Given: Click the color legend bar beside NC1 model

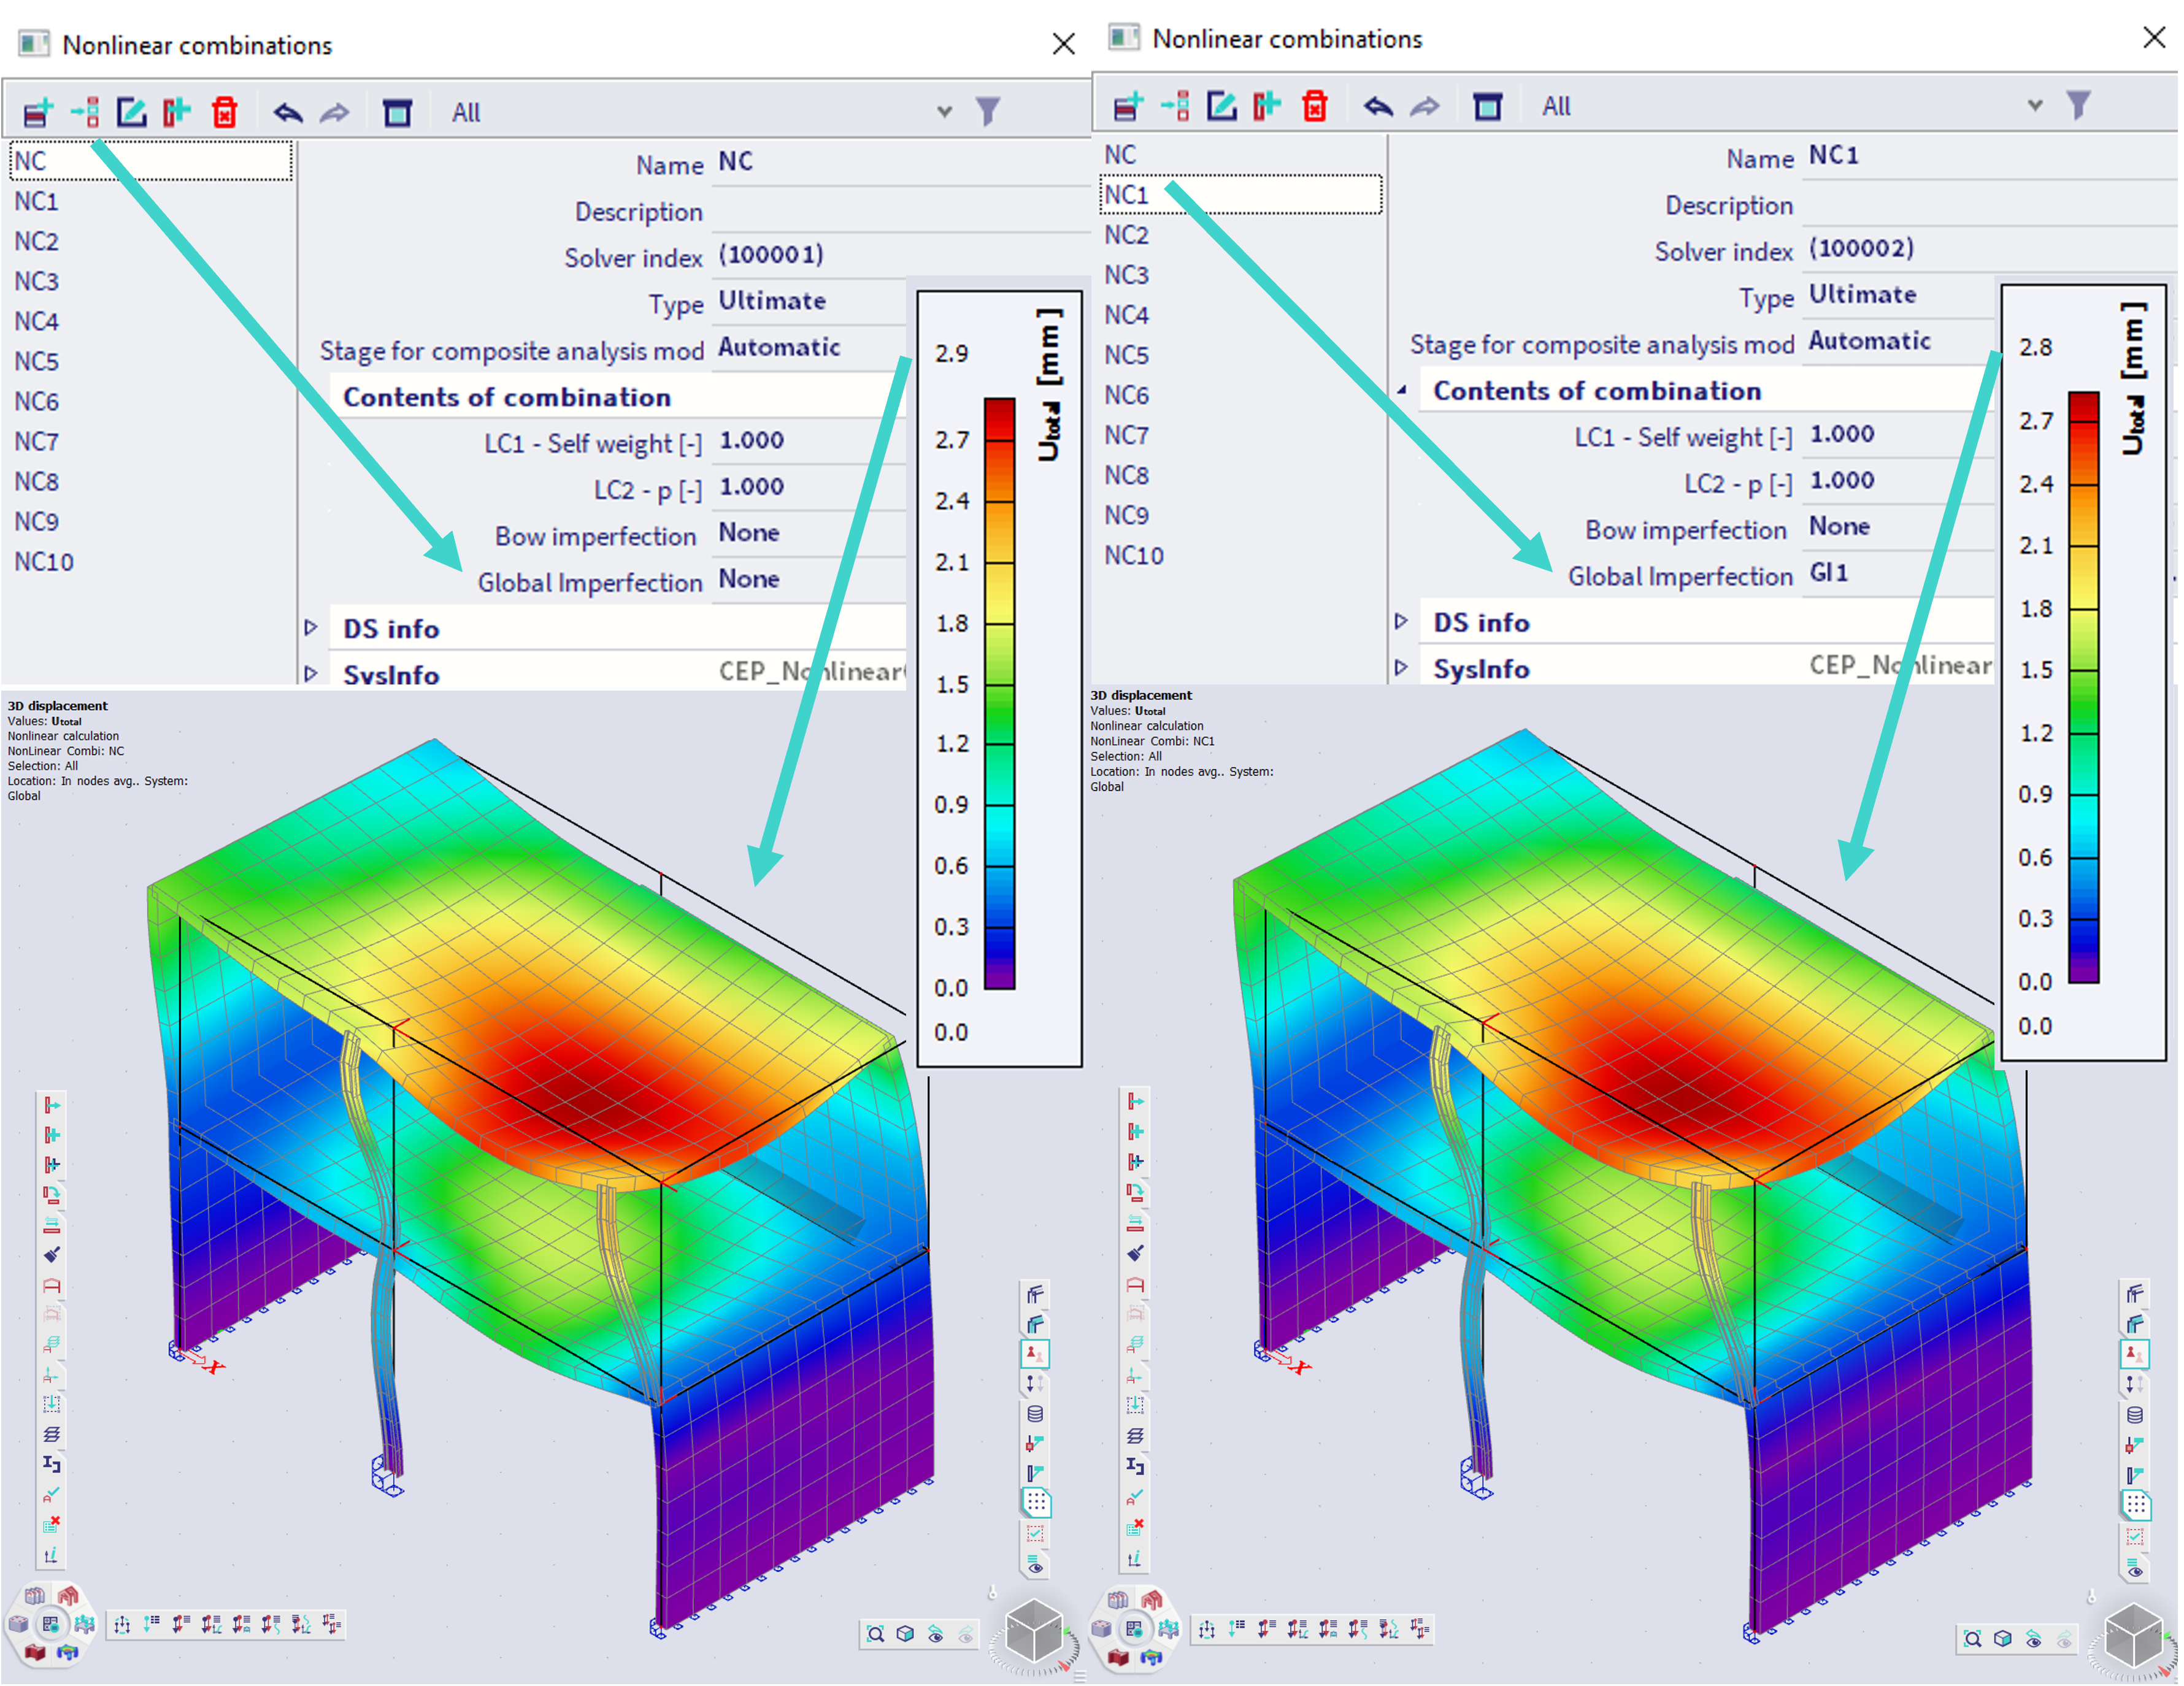Looking at the screenshot, I should click(x=2083, y=688).
